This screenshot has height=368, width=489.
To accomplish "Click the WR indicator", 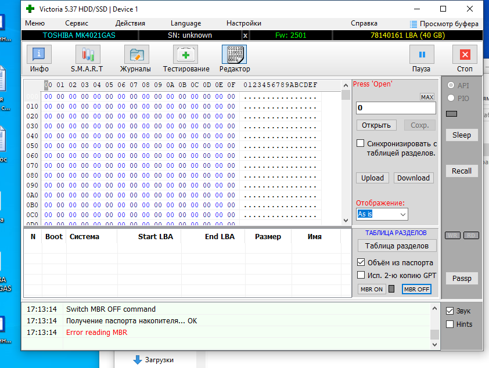I will [452, 235].
